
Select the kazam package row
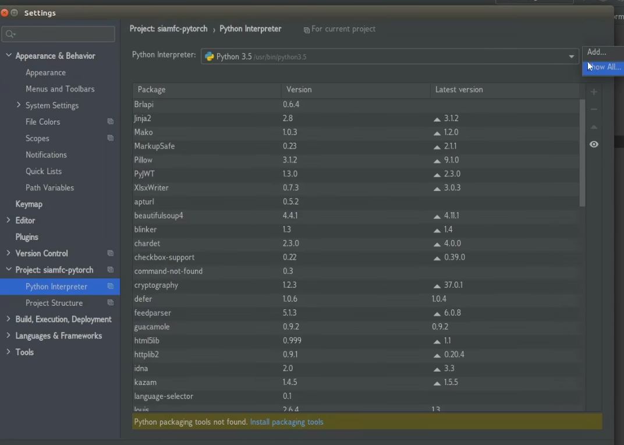356,382
